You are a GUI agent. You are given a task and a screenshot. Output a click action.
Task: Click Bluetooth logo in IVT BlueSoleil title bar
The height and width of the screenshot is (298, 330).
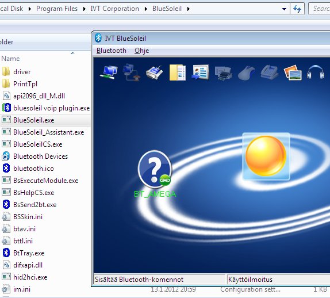tap(98, 38)
